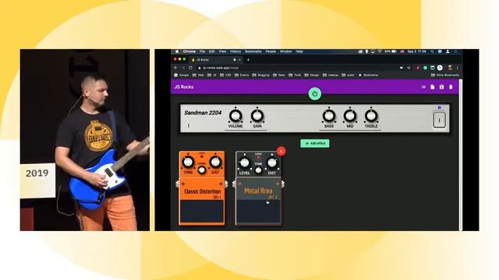
Task: Open Chrome History menu
Action: [235, 51]
